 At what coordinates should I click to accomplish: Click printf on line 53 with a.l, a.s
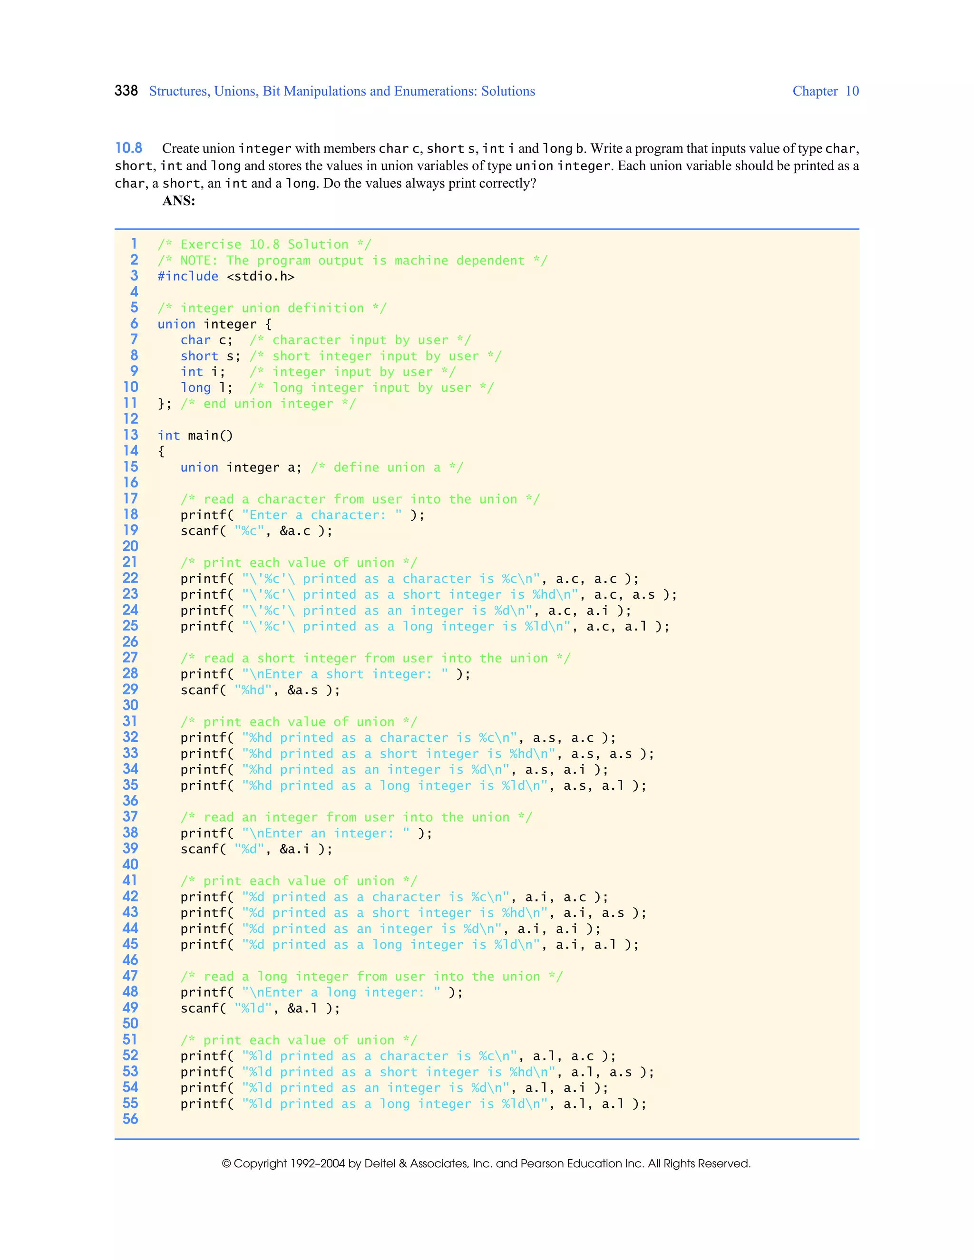[418, 1073]
